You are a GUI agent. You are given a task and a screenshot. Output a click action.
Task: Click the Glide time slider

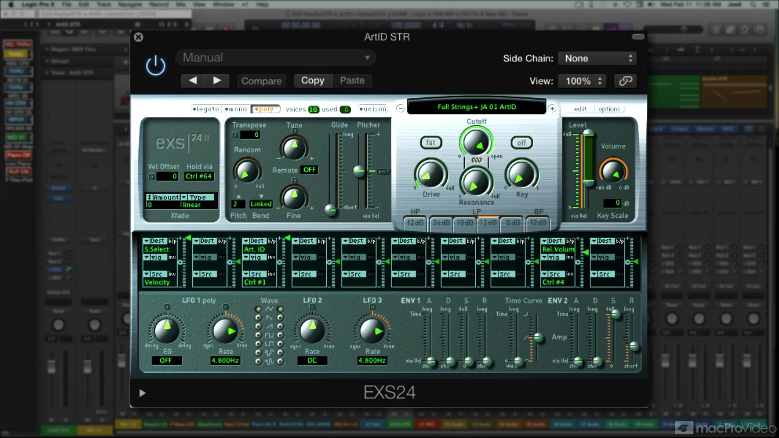pos(332,210)
